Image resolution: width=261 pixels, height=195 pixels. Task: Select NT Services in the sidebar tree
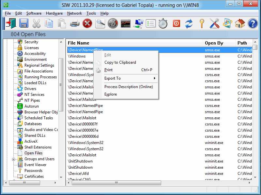coord(34,95)
